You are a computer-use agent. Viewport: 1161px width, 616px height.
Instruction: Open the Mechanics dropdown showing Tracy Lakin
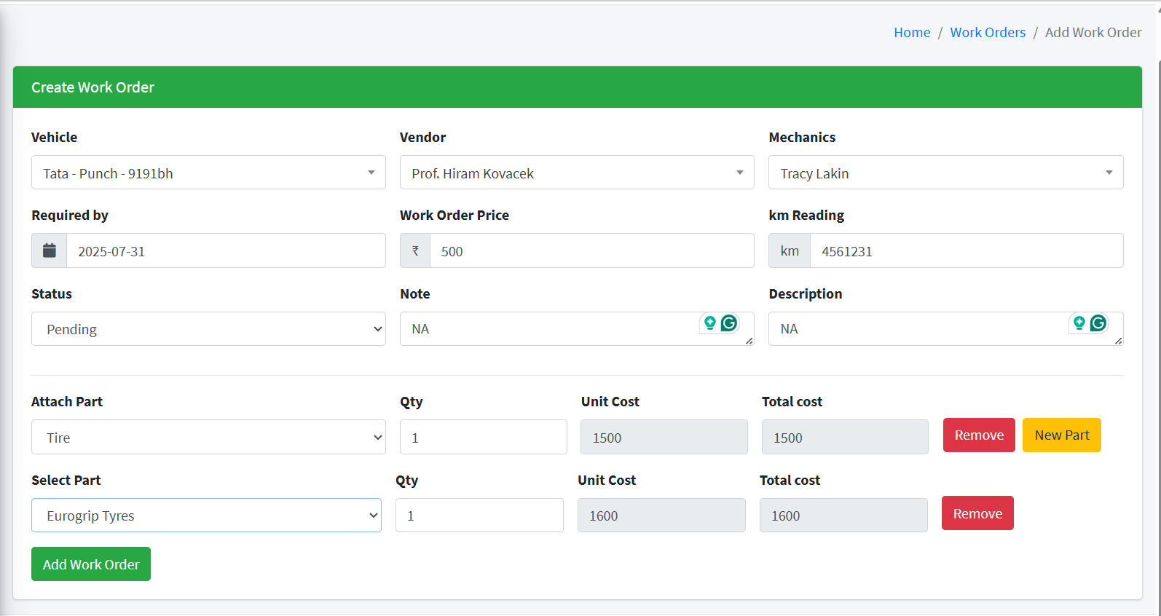click(945, 173)
